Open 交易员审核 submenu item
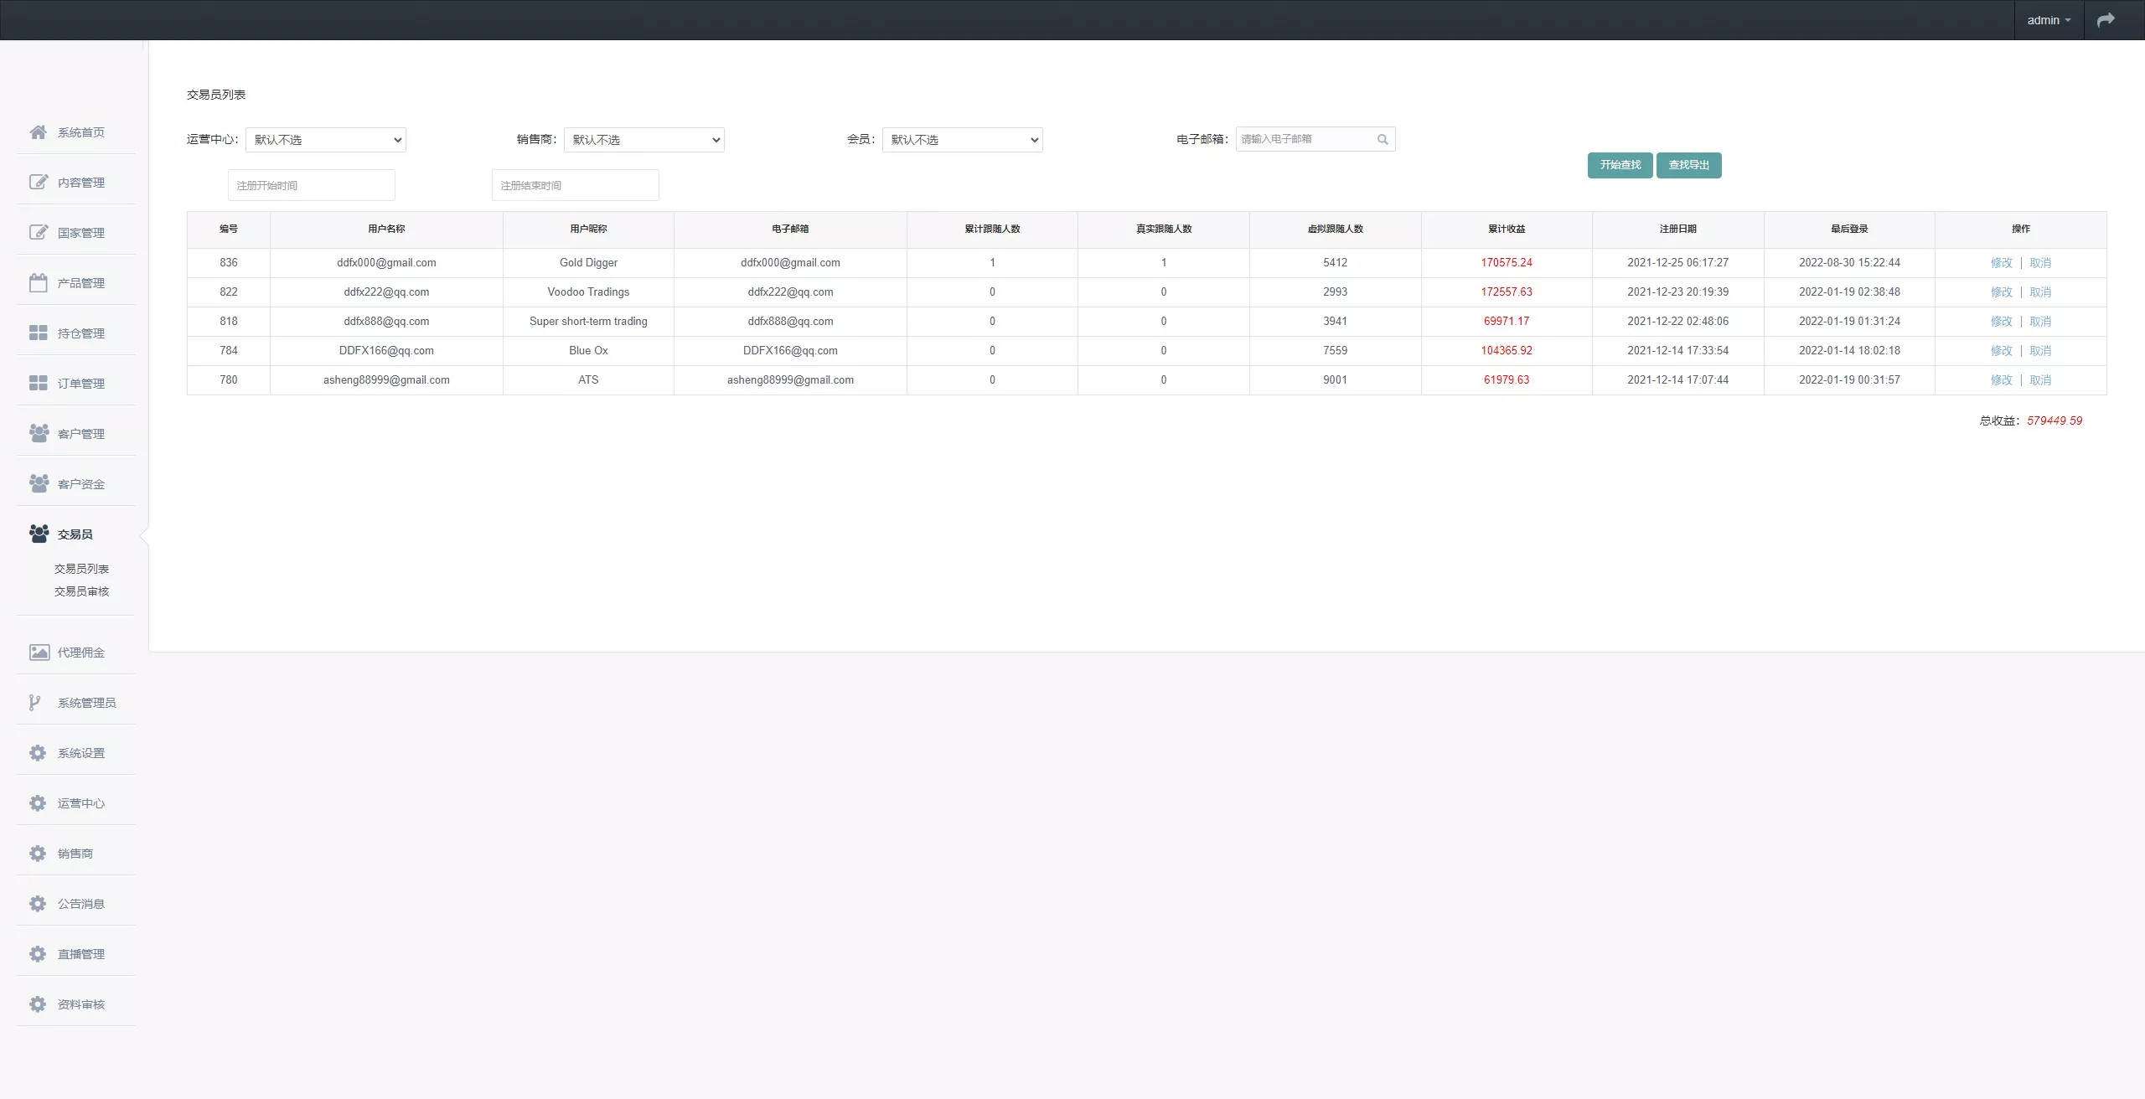The height and width of the screenshot is (1099, 2145). (x=81, y=591)
